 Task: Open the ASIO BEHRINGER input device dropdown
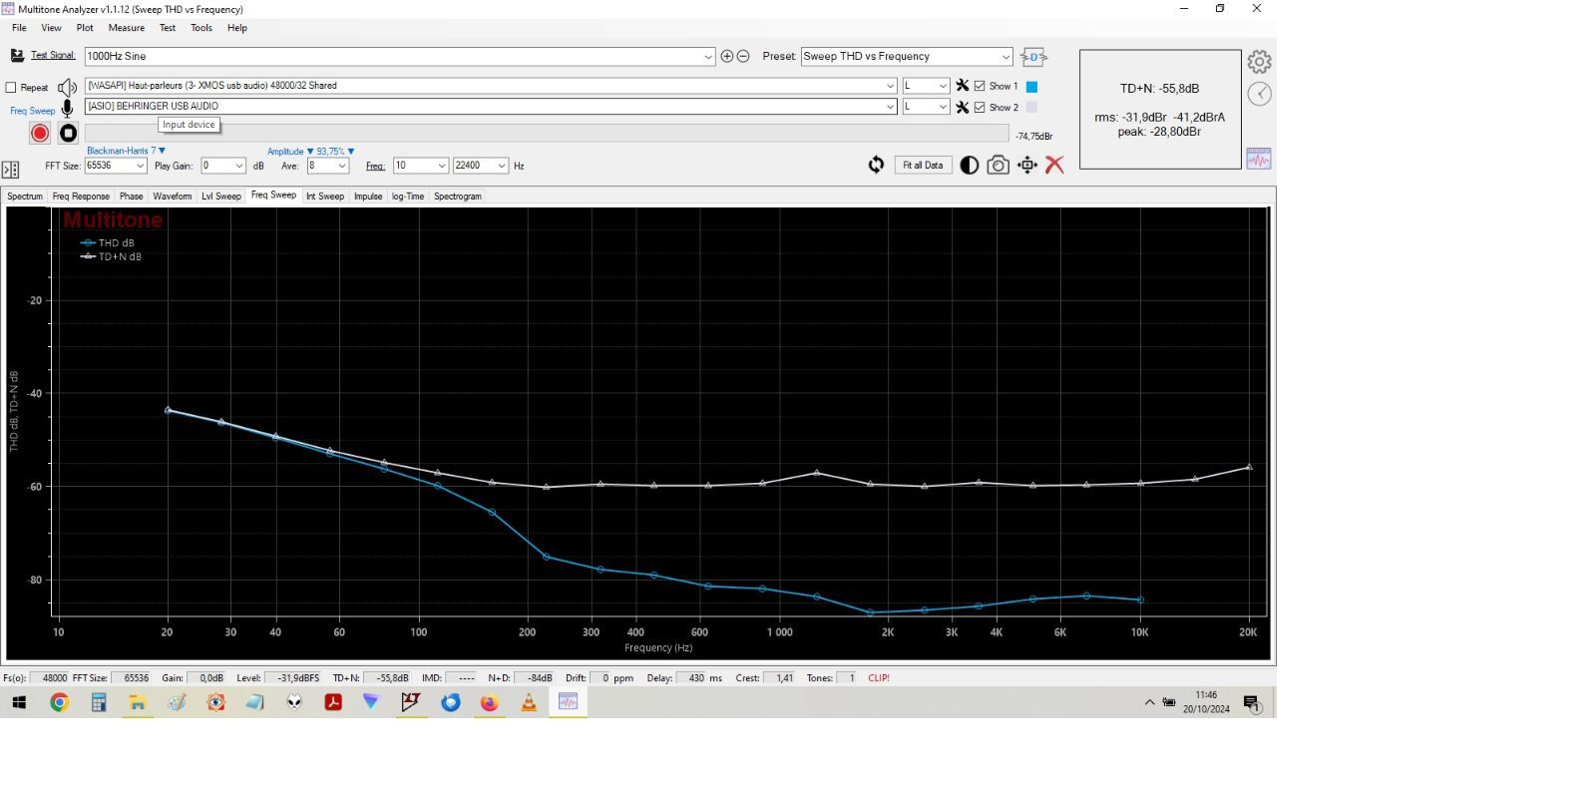click(x=890, y=107)
